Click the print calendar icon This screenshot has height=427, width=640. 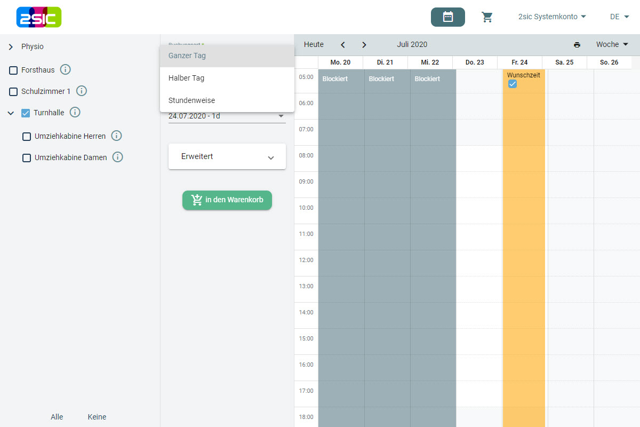pos(577,45)
